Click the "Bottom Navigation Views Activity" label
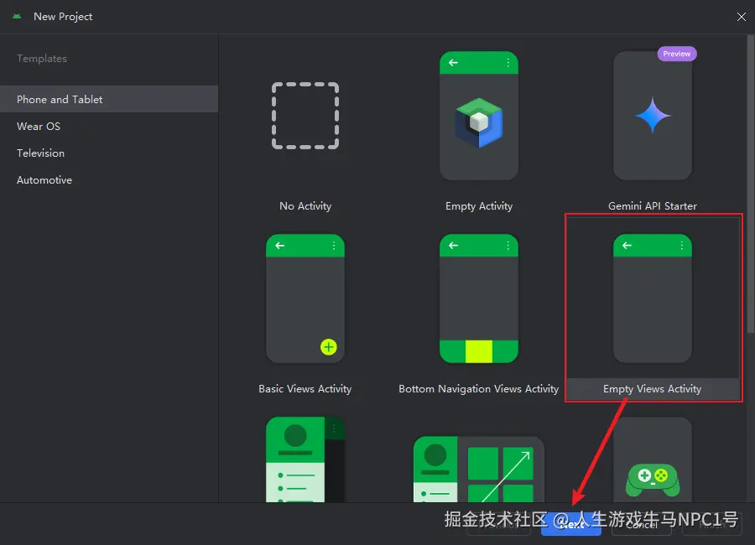Screen dimensions: 755x545 click(479, 389)
